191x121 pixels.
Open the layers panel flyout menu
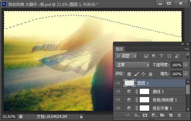click(187, 49)
